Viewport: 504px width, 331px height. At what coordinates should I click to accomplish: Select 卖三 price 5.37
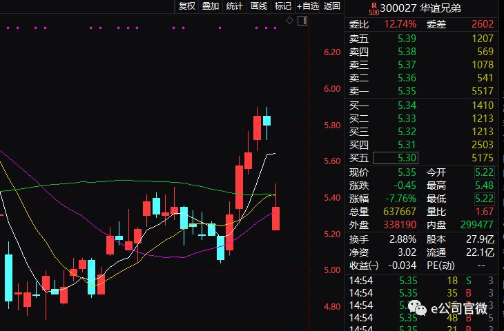407,65
